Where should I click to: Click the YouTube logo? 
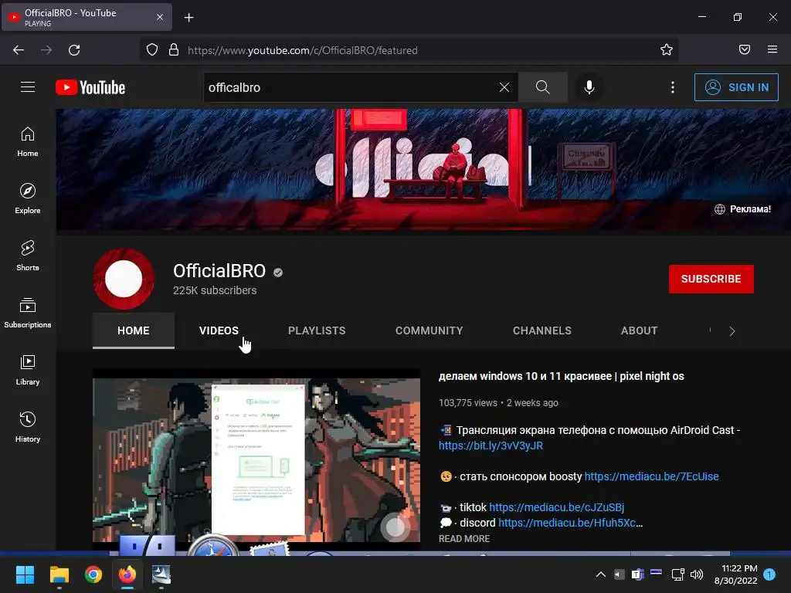[90, 87]
